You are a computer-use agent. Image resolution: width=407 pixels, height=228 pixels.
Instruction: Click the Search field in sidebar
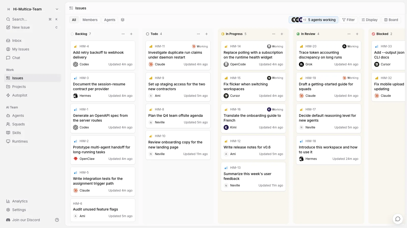click(33, 19)
